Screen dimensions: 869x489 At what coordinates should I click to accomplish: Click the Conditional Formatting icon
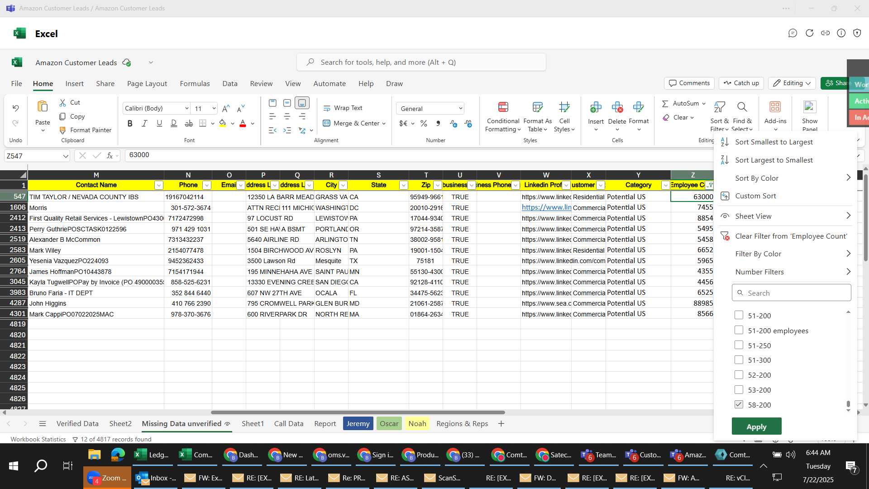click(x=503, y=107)
